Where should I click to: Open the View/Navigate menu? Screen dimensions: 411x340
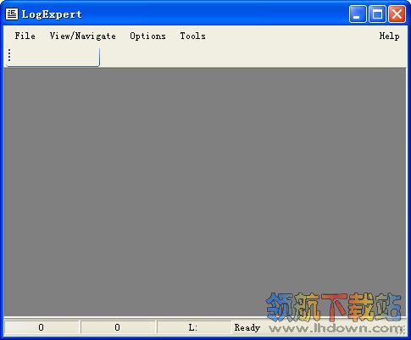pos(82,36)
